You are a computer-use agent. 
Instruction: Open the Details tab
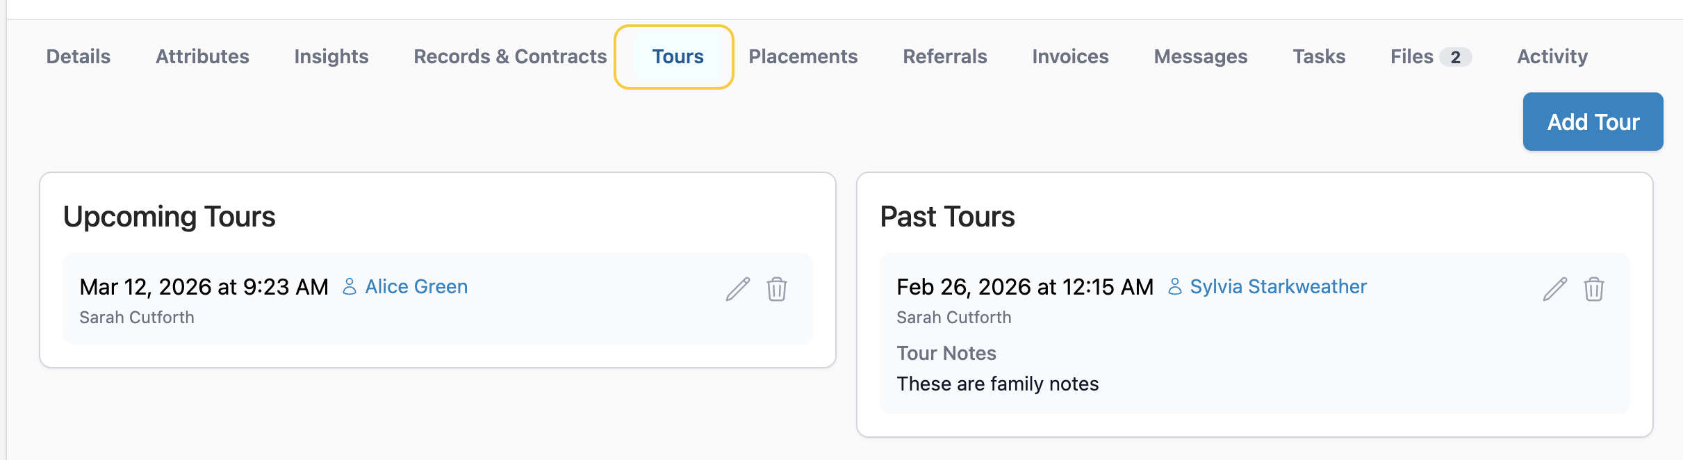click(x=79, y=57)
